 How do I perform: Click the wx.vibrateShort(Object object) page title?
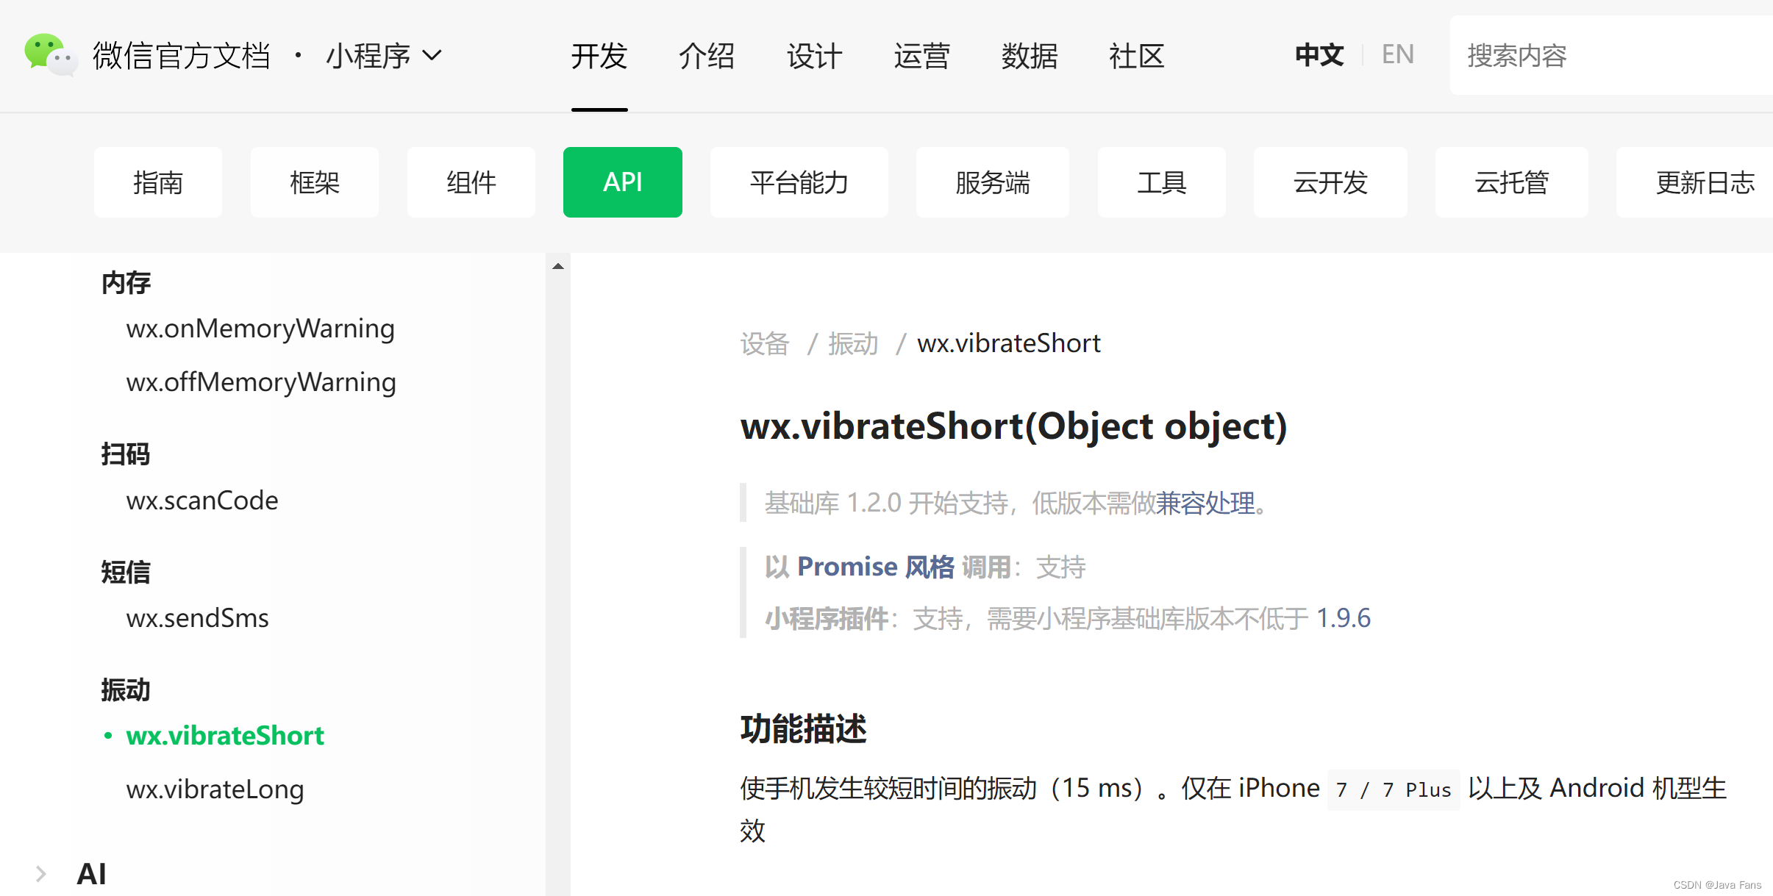click(1013, 426)
